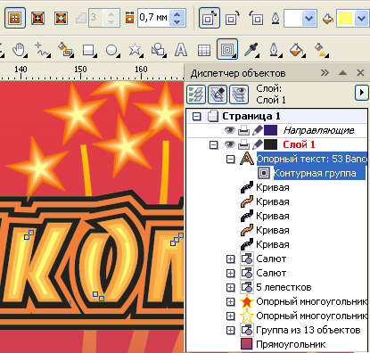The height and width of the screenshot is (353, 370).
Task: Select Группа из 13 объектов row
Action: tap(308, 330)
